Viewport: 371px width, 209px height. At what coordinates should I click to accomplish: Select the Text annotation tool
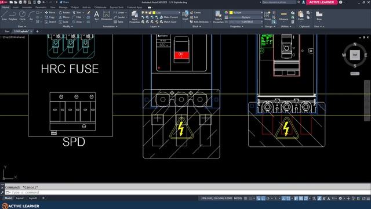point(97,16)
